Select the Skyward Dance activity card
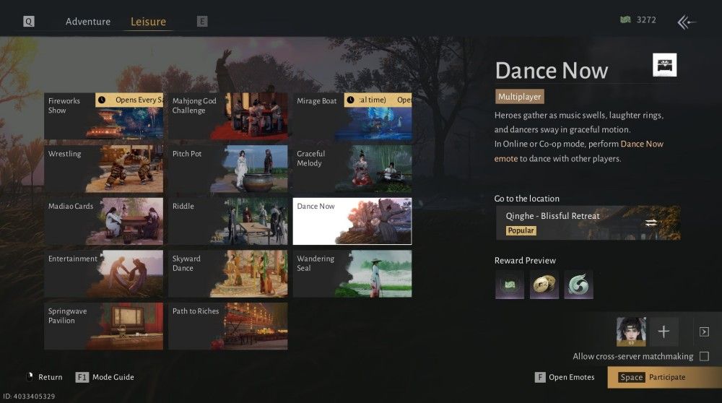The width and height of the screenshot is (722, 403). pyautogui.click(x=228, y=274)
